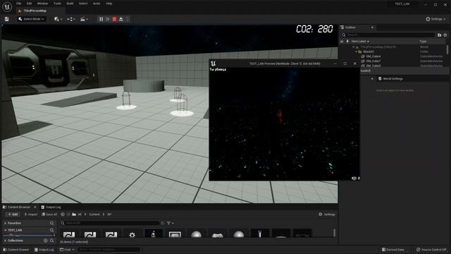The width and height of the screenshot is (451, 254).
Task: Click the Outliner vertical scrollbar
Action: 447,49
